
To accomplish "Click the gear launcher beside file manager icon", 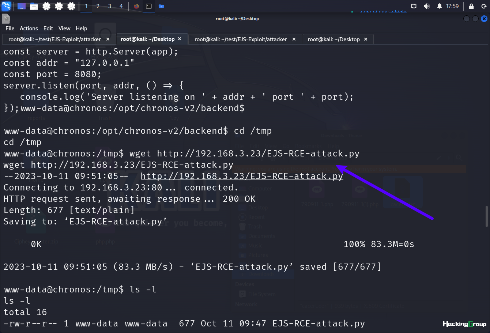I will 46,6.
